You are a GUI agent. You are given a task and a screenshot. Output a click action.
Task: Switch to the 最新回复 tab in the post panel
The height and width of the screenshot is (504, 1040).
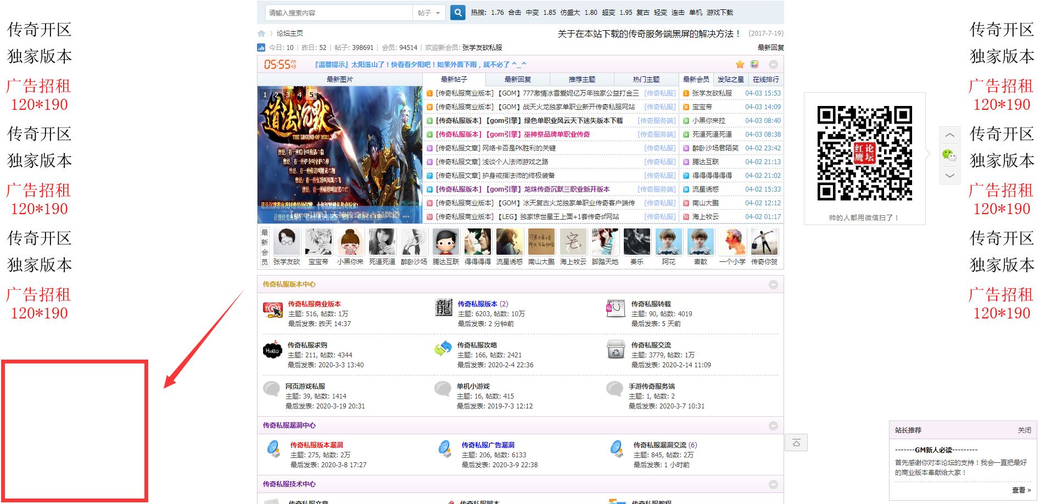click(518, 80)
